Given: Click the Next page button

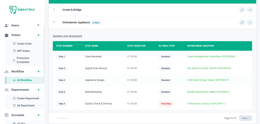Looking at the screenshot, I should click(246, 118).
